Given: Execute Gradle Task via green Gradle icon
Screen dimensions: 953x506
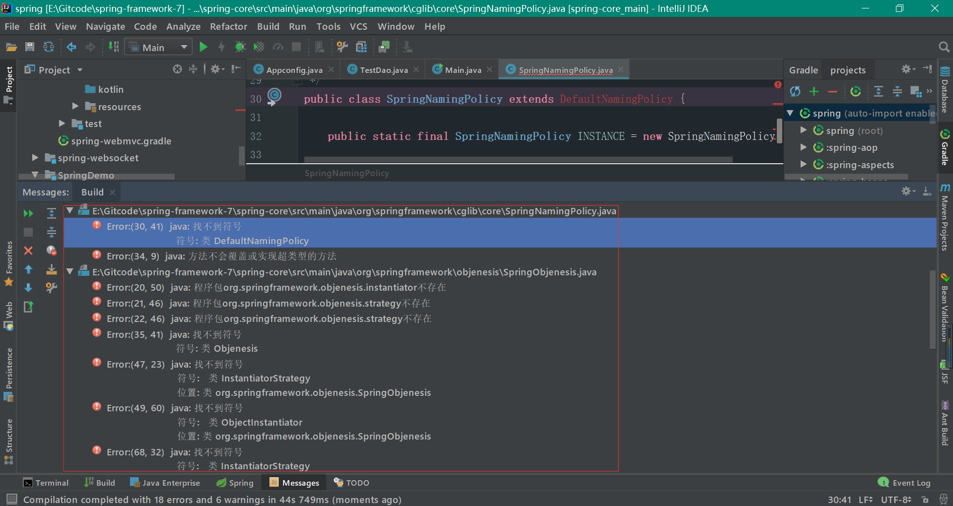Looking at the screenshot, I should (x=855, y=92).
